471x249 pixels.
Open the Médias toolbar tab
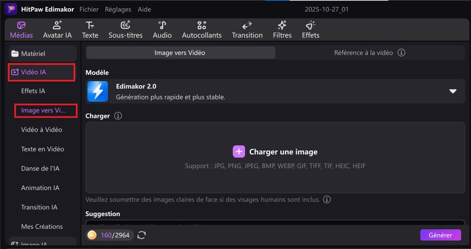tap(21, 30)
